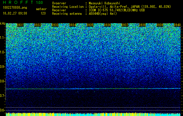Click the 0932 time marker
183x116 pixels.
pyautogui.click(x=38, y=25)
